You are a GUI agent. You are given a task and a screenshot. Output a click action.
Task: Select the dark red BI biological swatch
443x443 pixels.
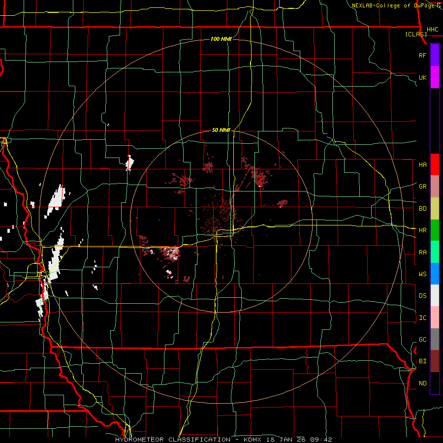(x=435, y=361)
